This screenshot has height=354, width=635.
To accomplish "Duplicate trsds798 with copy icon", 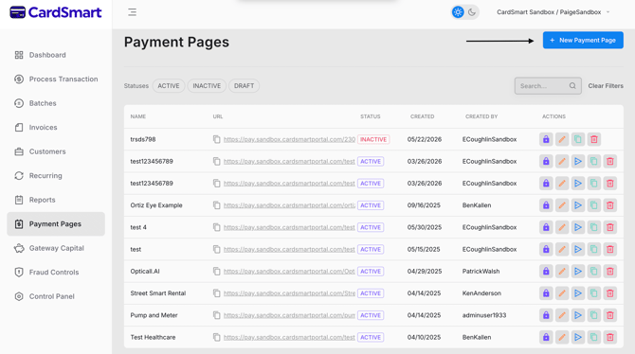I will click(578, 139).
